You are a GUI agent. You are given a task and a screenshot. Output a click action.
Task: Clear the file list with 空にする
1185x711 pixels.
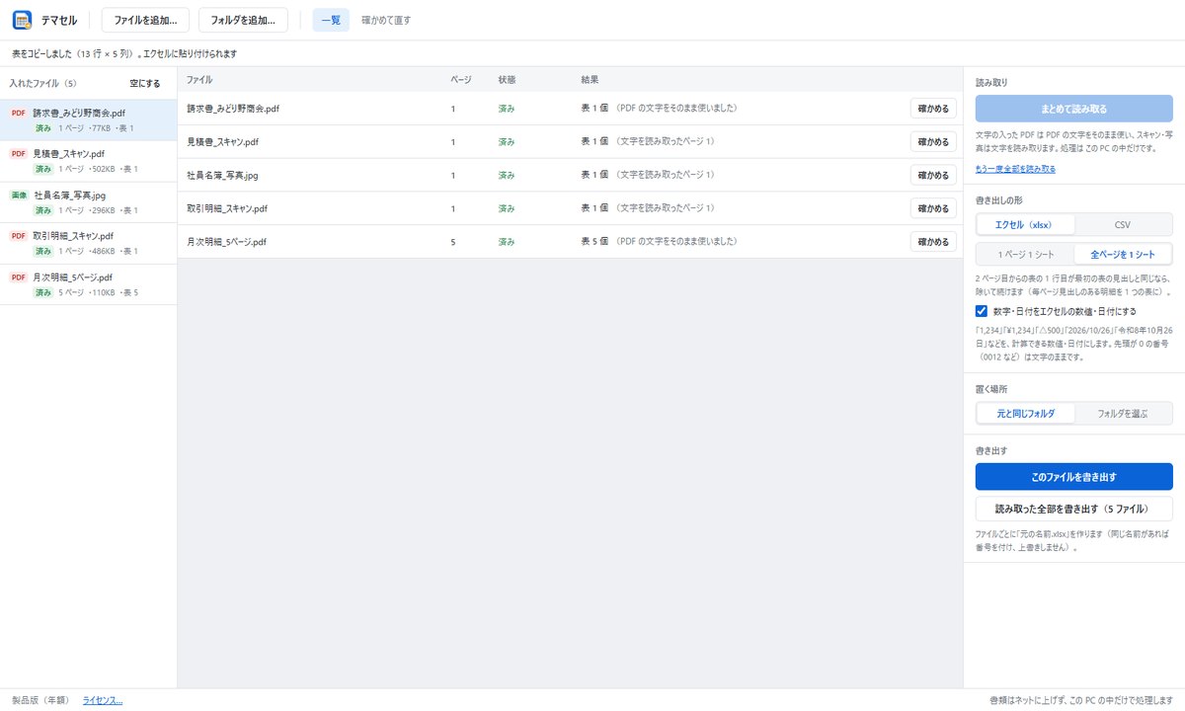pos(145,84)
